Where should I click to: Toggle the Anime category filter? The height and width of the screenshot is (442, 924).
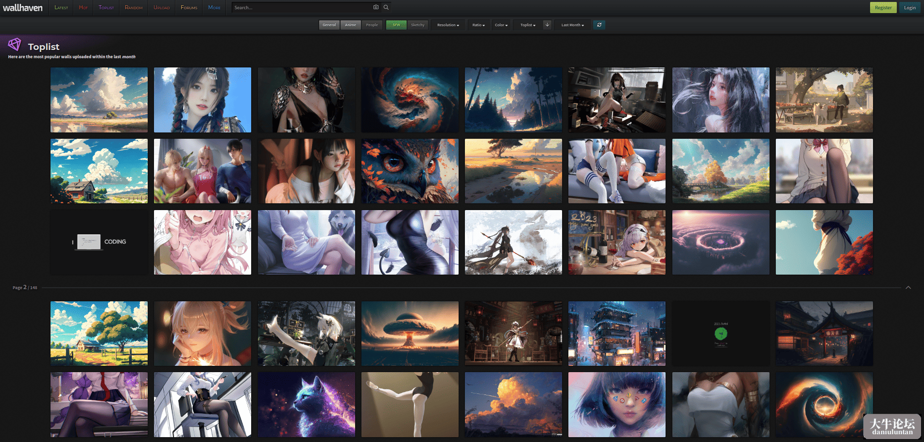[x=350, y=25]
